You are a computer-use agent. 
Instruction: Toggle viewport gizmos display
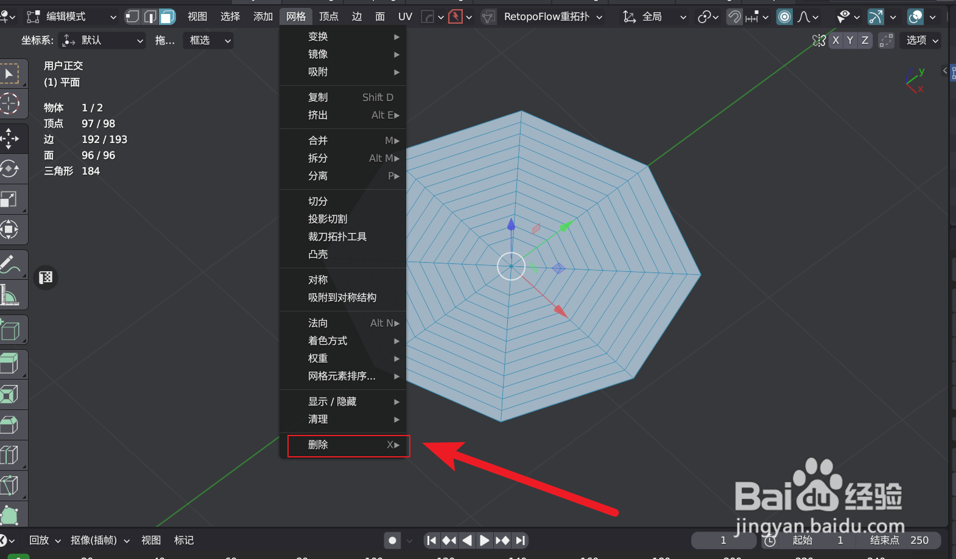[x=876, y=17]
